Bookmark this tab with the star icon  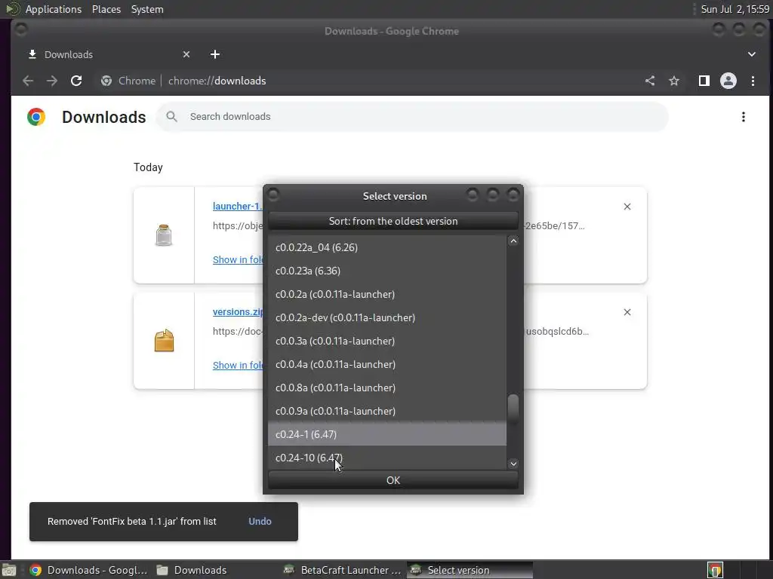674,81
